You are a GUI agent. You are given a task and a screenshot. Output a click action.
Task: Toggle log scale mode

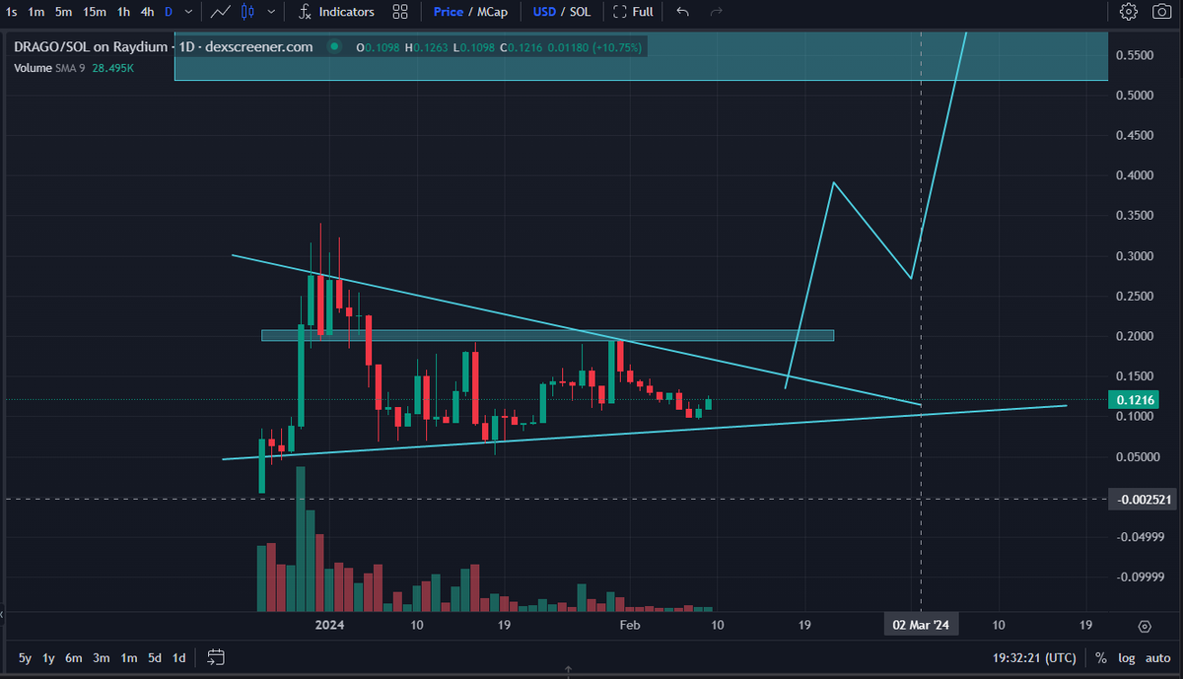(1127, 657)
